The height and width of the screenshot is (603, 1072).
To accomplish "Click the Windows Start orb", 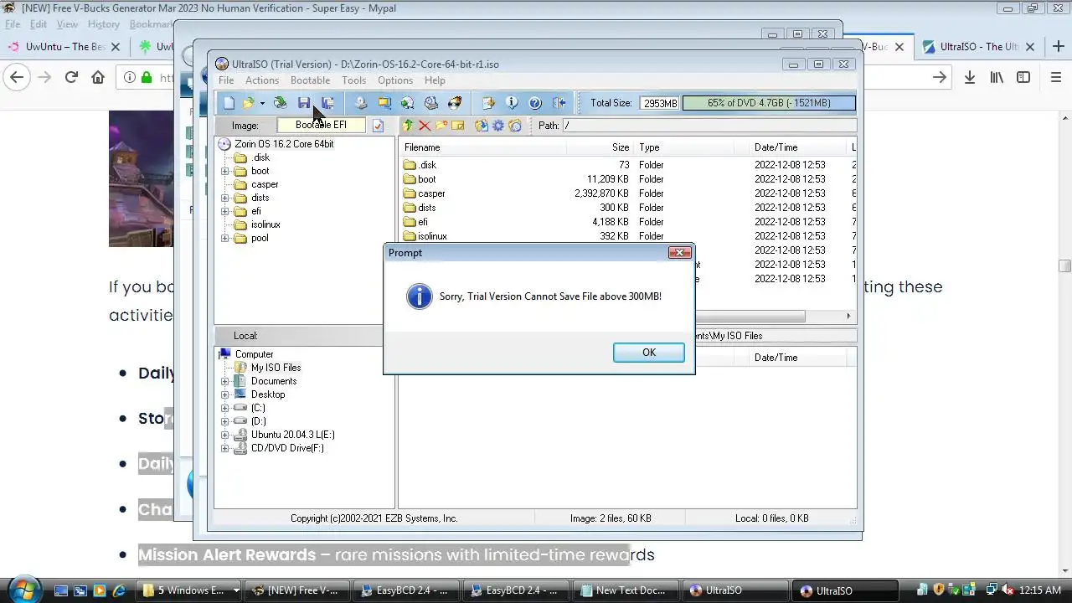I will pos(23,589).
